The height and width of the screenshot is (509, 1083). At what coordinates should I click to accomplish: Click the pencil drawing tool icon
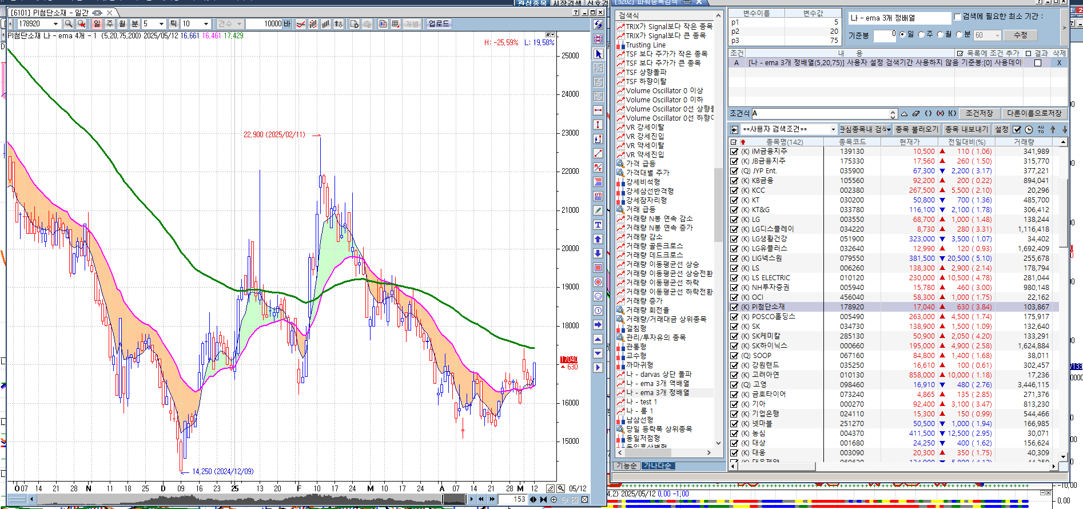[598, 210]
